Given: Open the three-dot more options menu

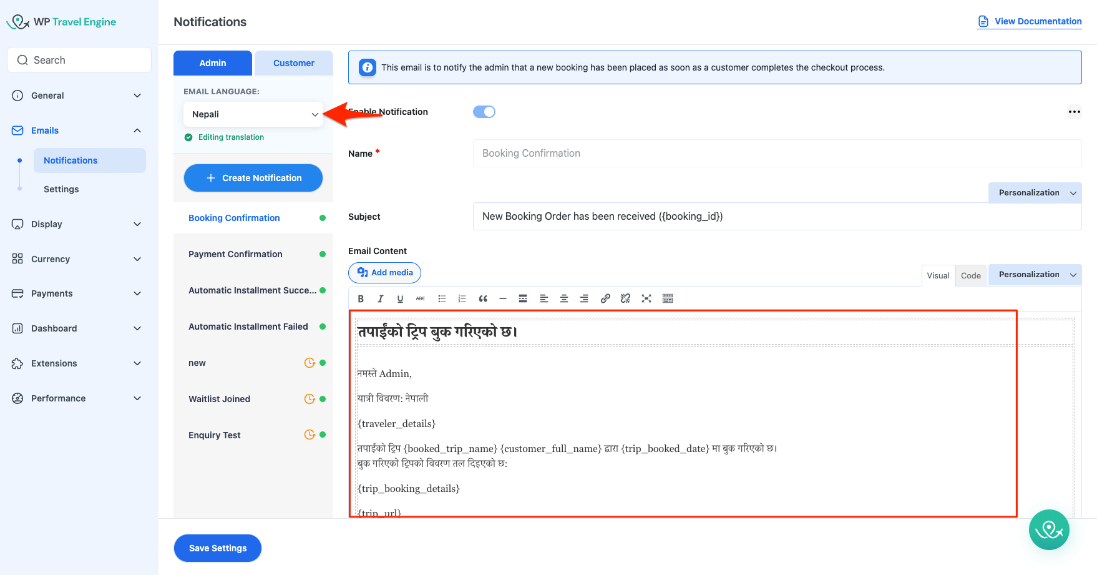Looking at the screenshot, I should 1074,112.
